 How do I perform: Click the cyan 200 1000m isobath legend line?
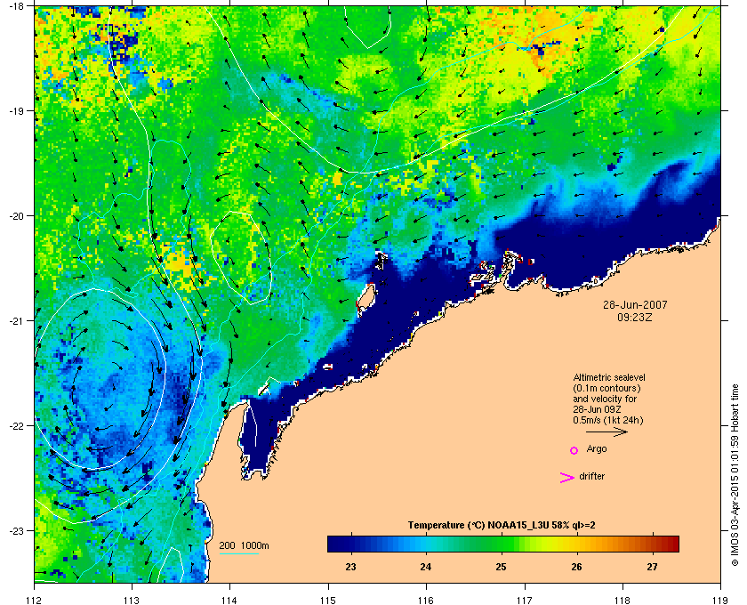point(238,554)
